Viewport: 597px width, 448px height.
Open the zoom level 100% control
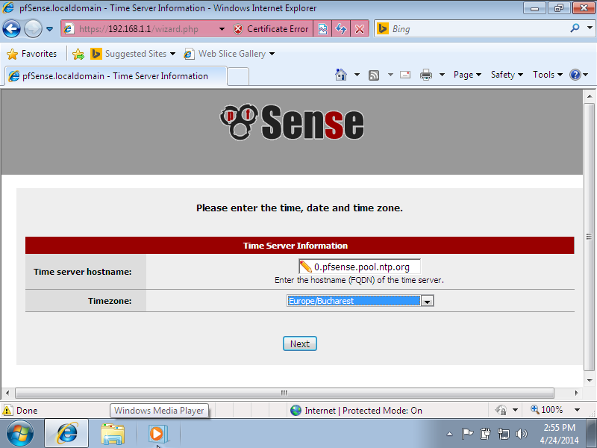pos(547,410)
